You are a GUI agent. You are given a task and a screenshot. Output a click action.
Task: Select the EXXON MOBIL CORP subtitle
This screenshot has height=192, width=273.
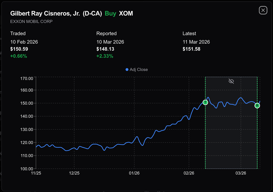click(31, 22)
